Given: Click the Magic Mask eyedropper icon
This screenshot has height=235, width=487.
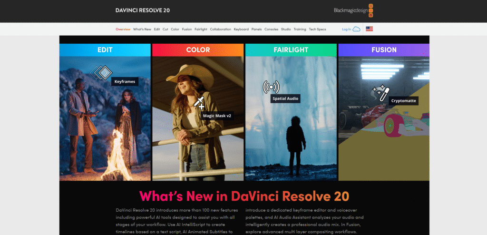Looking at the screenshot, I should 199,102.
